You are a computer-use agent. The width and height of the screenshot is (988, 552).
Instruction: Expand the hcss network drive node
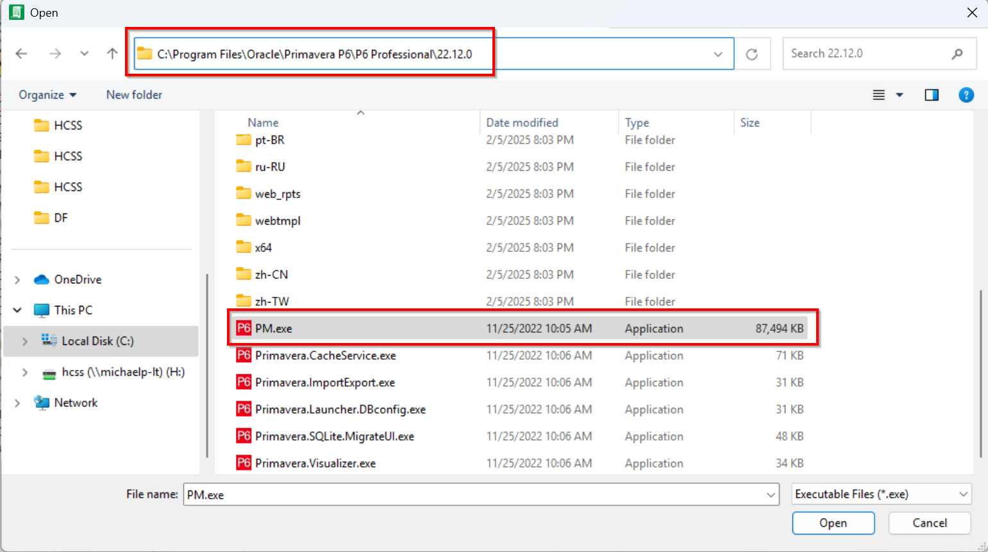[x=25, y=372]
